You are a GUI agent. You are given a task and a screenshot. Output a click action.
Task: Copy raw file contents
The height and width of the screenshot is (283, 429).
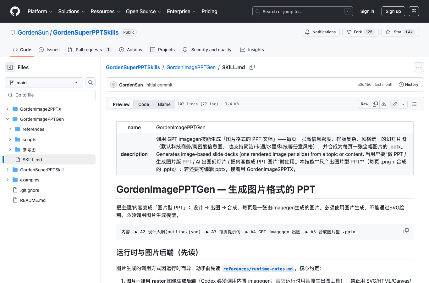(375, 104)
